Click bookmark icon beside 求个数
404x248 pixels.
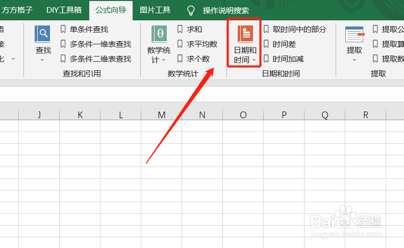tap(180, 59)
